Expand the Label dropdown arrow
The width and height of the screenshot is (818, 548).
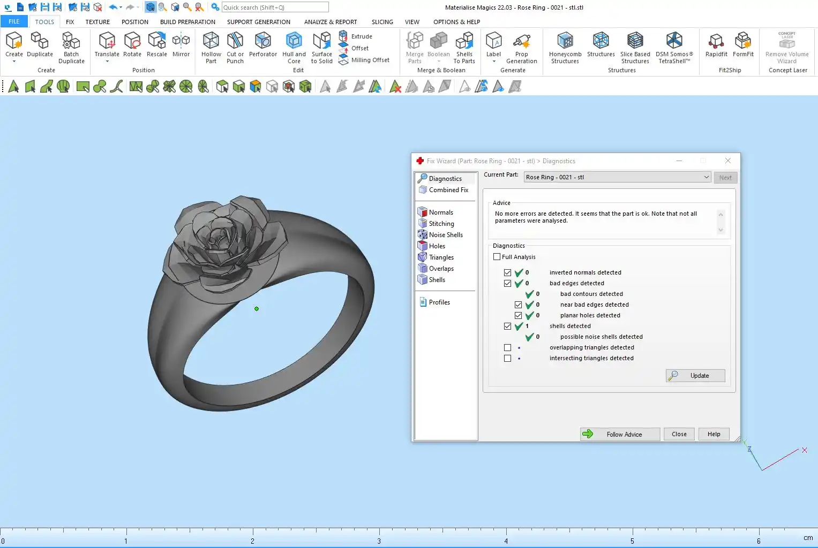(493, 62)
